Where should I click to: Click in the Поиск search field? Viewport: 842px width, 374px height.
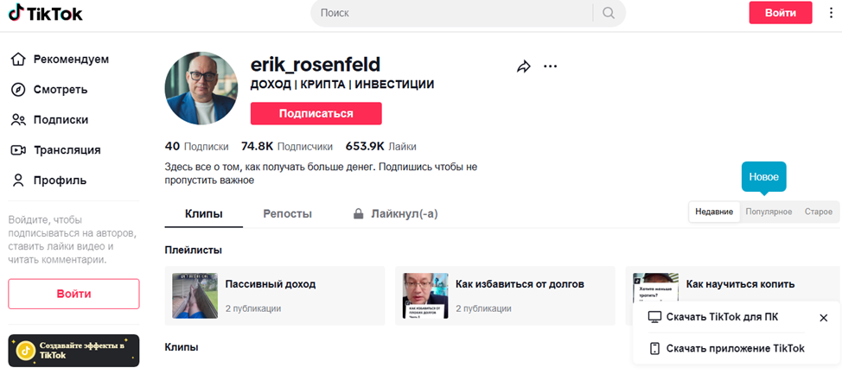click(450, 13)
